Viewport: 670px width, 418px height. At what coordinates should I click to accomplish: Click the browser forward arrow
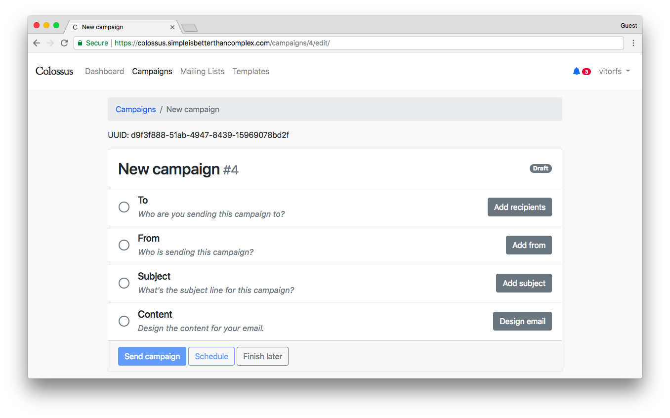pyautogui.click(x=50, y=43)
